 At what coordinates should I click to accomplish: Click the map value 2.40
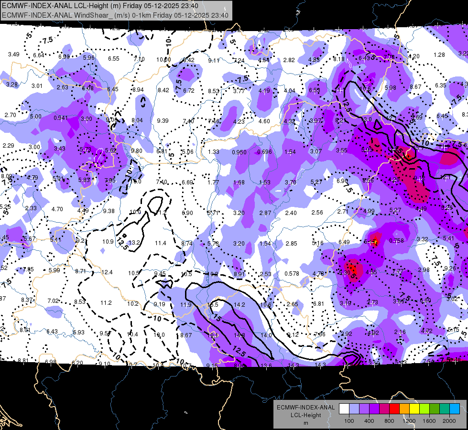point(291,213)
